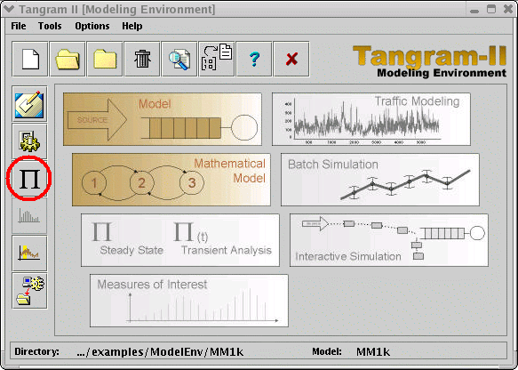Select the Pi analytical solution icon

coord(29,179)
